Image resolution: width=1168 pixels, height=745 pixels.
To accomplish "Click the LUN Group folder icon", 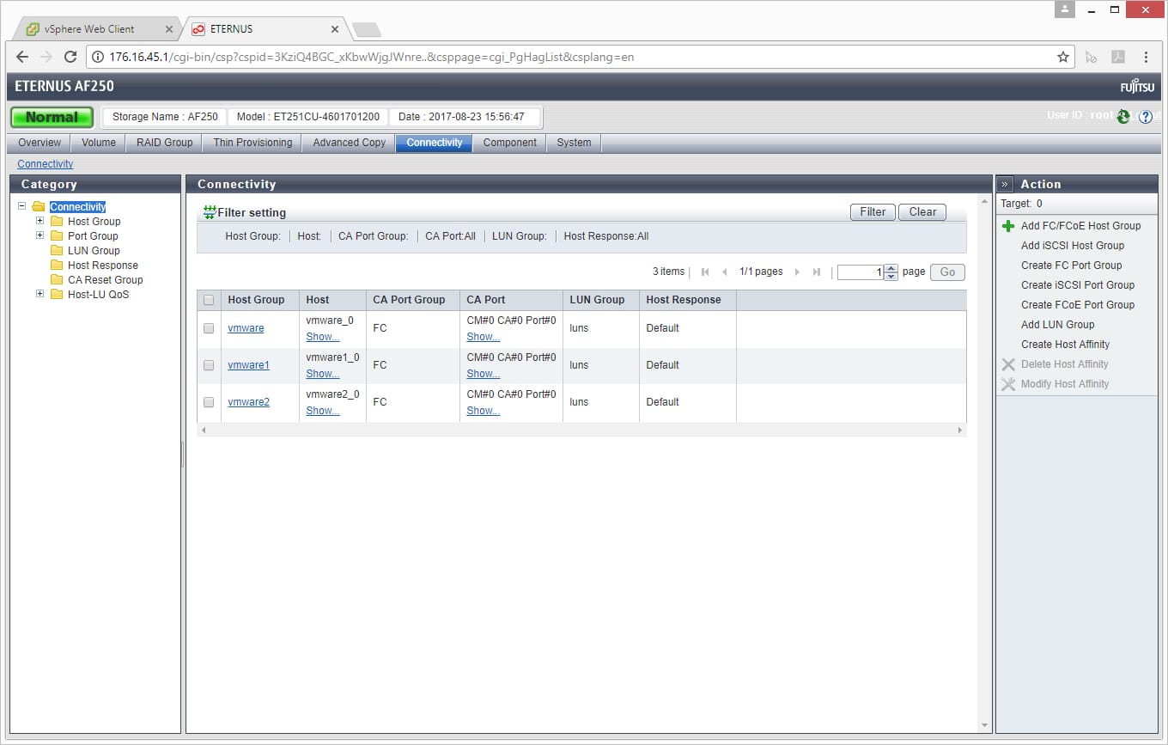I will (x=57, y=250).
